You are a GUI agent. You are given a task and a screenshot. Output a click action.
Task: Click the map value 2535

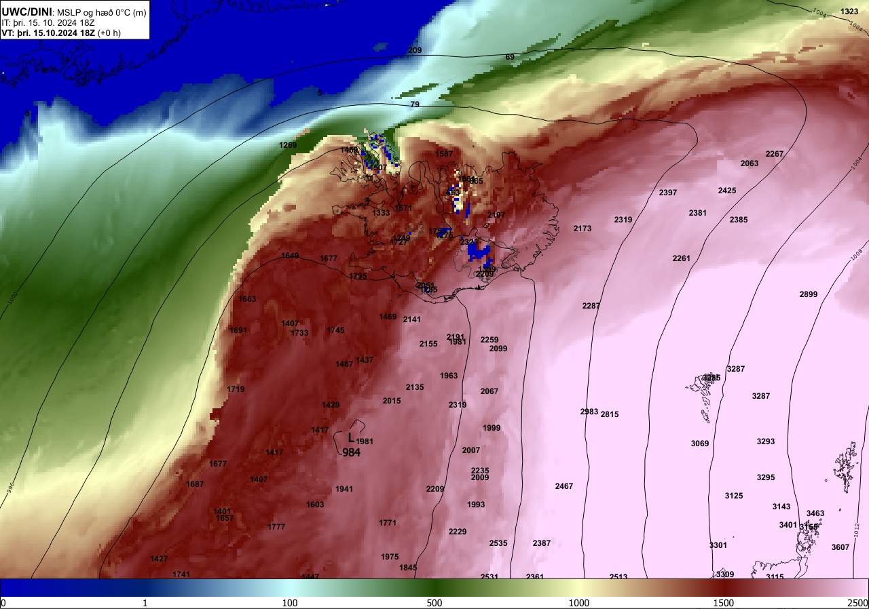pyautogui.click(x=498, y=543)
